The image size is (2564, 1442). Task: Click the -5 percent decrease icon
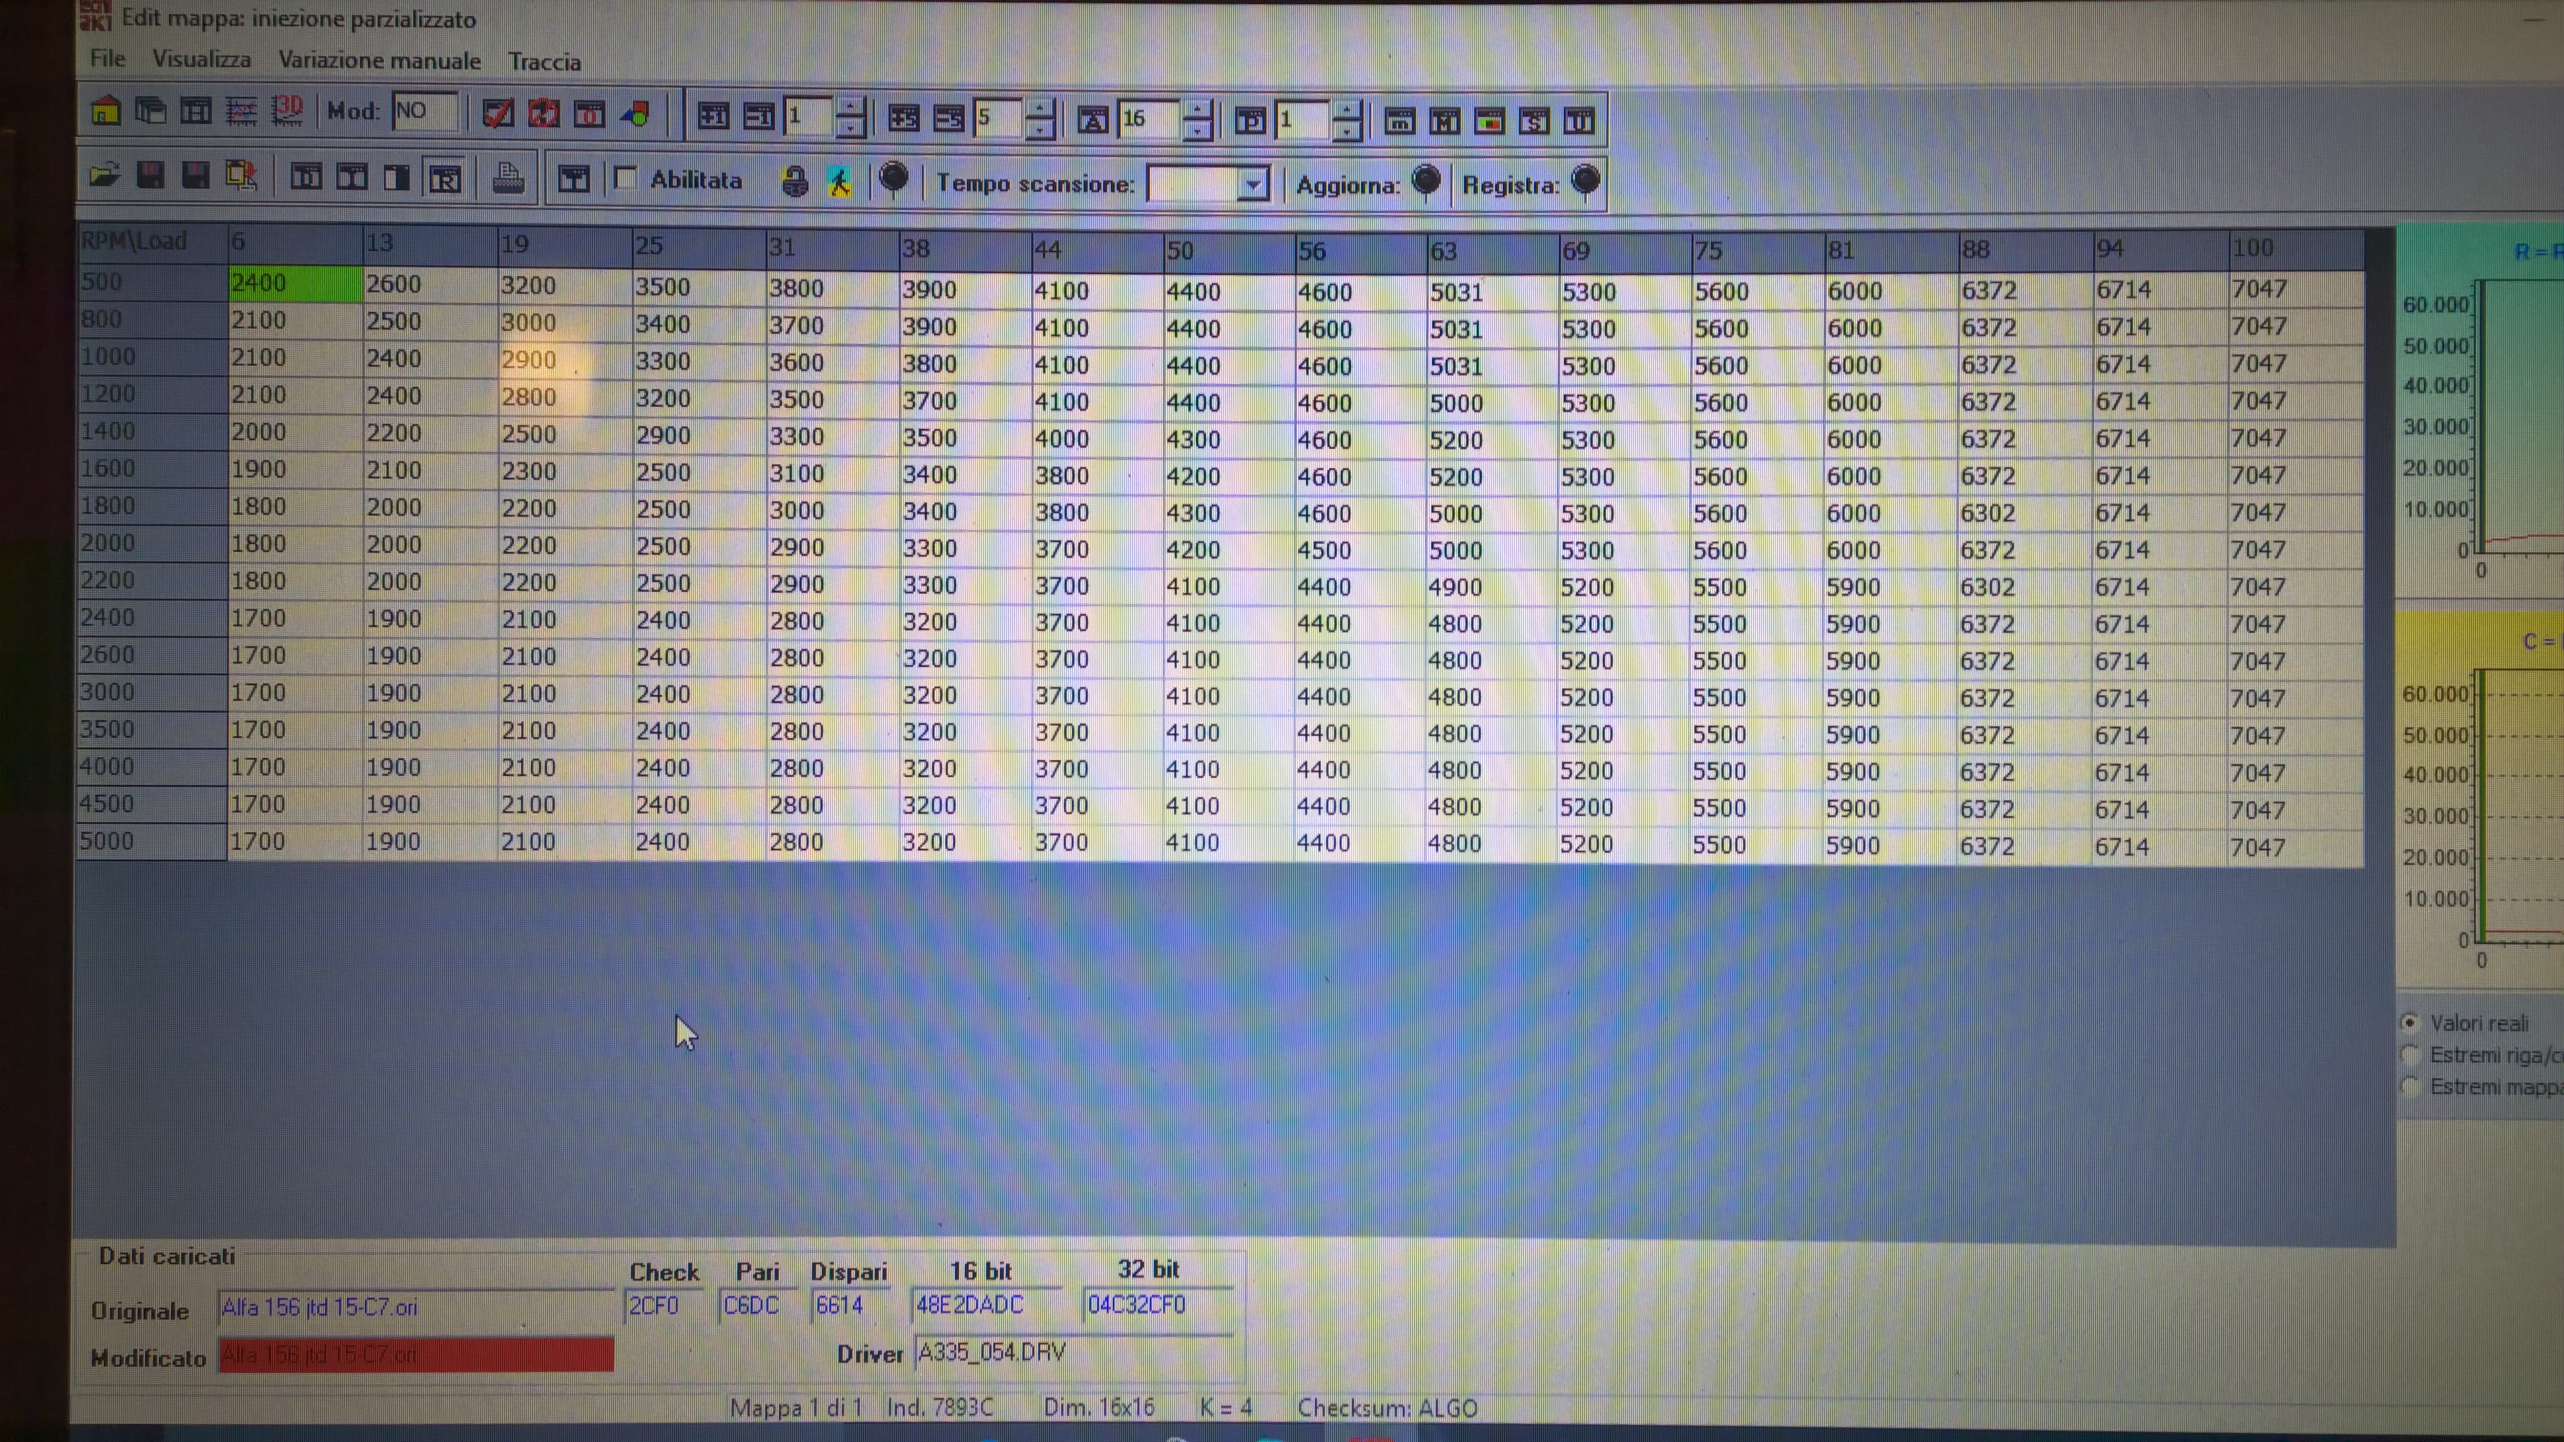point(949,119)
